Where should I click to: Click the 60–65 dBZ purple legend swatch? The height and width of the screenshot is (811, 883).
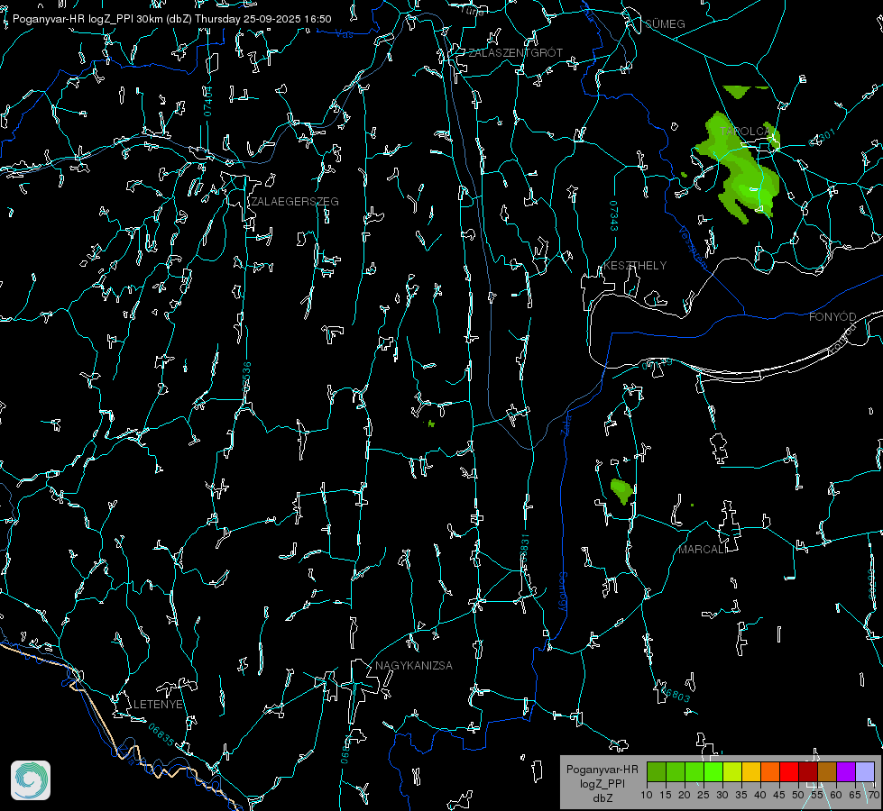846,771
